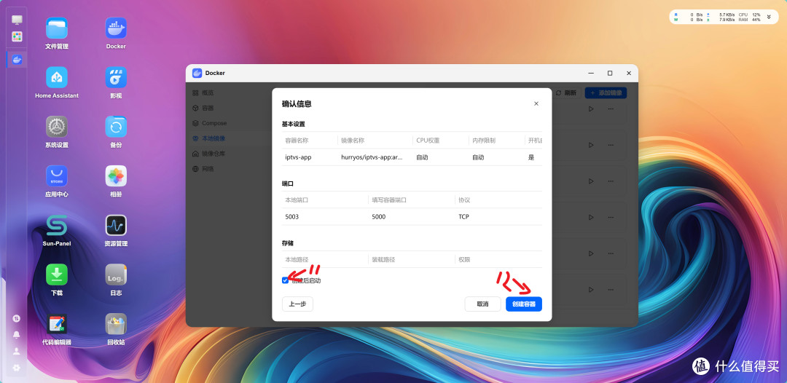Viewport: 787px width, 383px height.
Task: Open the 文件管理 file manager desktop icon
Action: click(x=57, y=28)
